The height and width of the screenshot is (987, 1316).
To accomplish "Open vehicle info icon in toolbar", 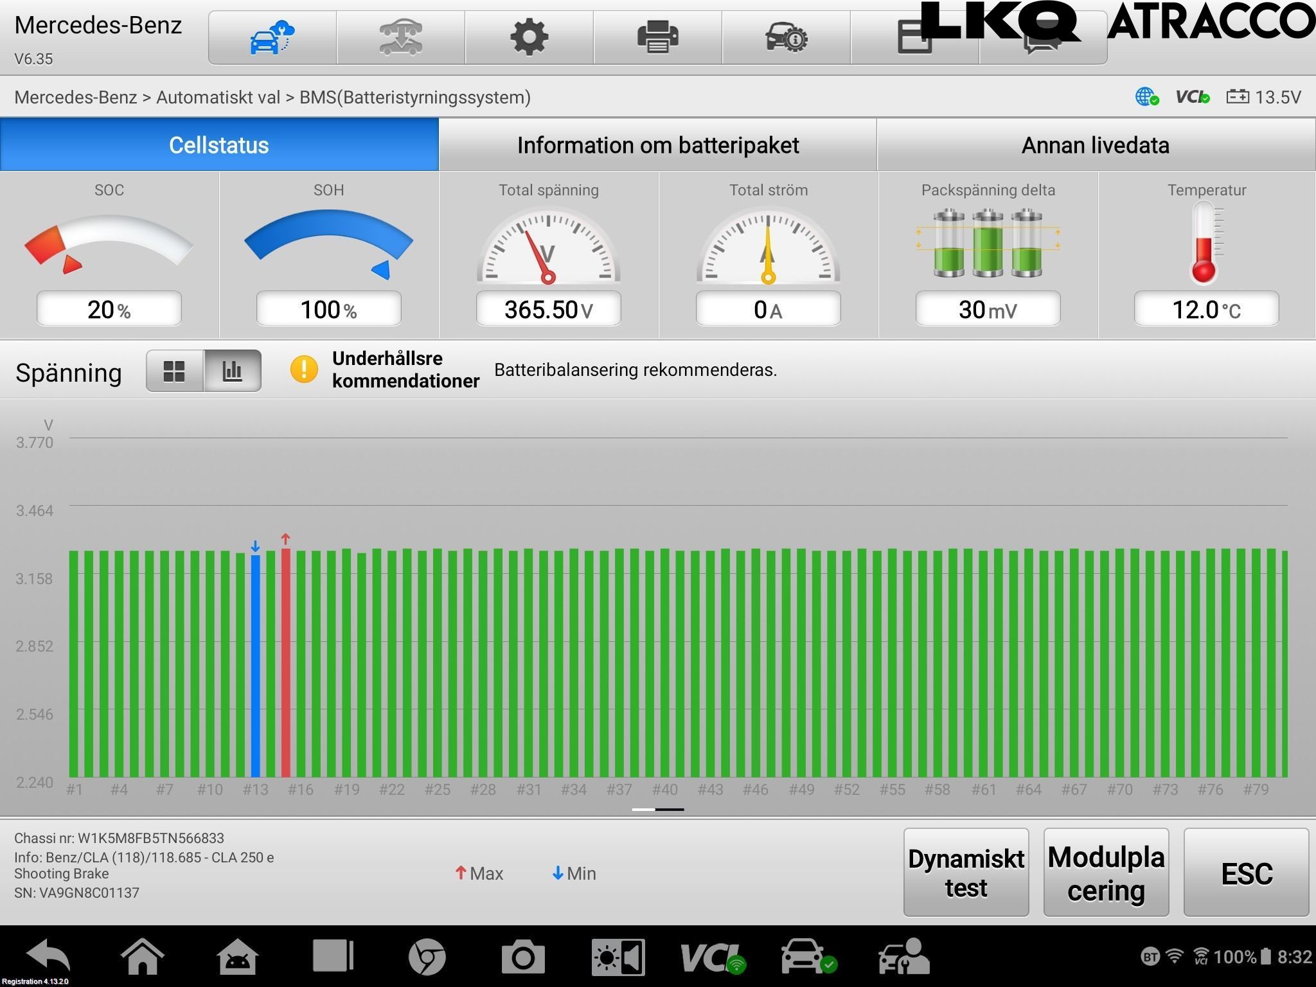I will (786, 37).
